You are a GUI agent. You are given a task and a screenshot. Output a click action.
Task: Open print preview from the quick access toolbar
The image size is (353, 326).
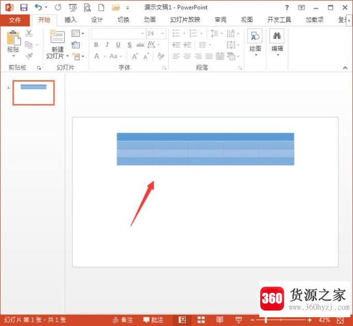pos(87,8)
